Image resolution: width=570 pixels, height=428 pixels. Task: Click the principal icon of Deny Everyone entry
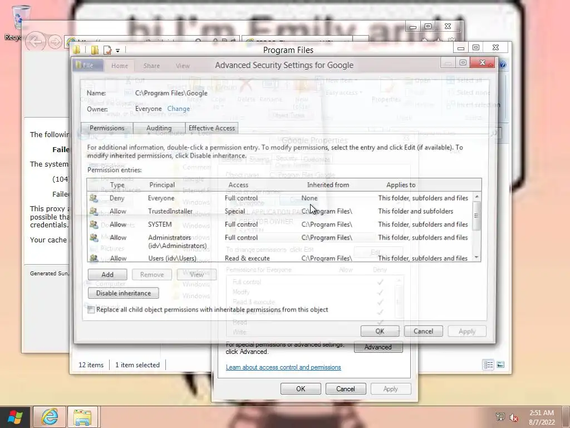coord(94,198)
